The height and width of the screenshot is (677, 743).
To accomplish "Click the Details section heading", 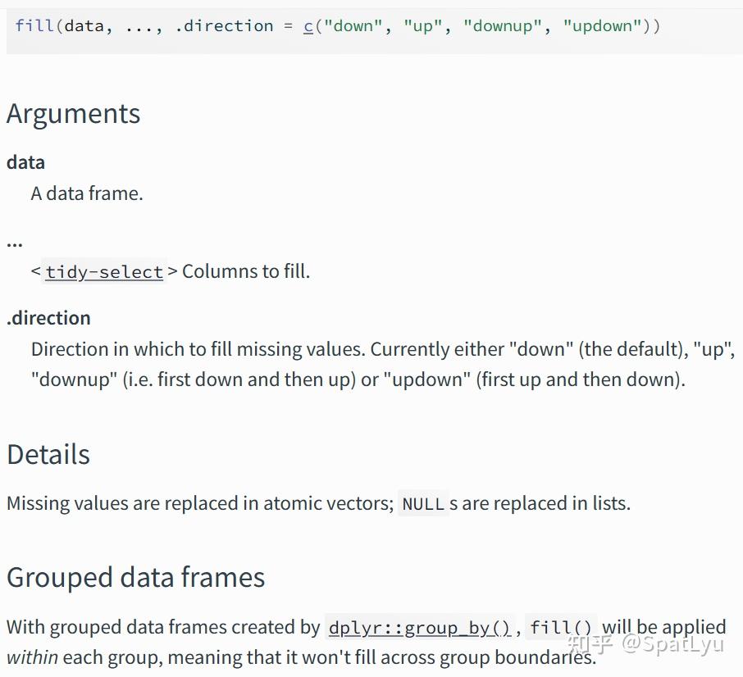I will pos(48,454).
